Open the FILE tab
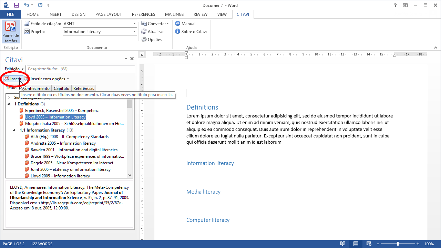Image resolution: width=441 pixels, height=248 pixels. click(x=10, y=14)
